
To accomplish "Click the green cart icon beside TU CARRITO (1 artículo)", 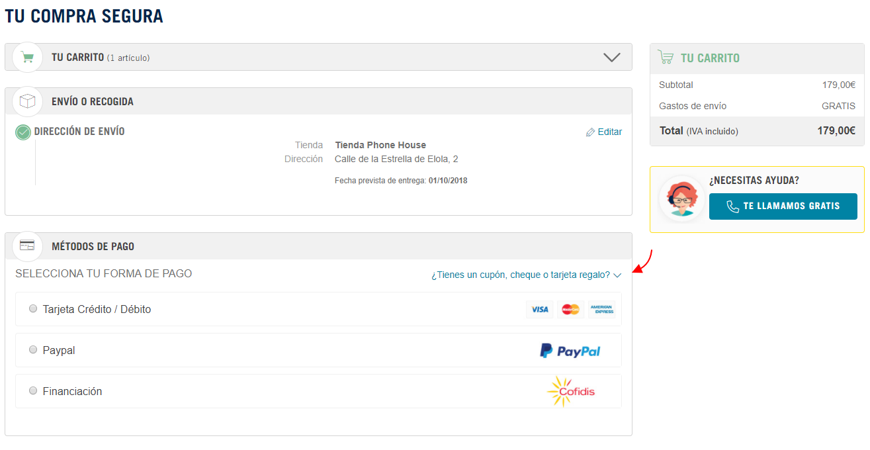I will pyautogui.click(x=27, y=57).
